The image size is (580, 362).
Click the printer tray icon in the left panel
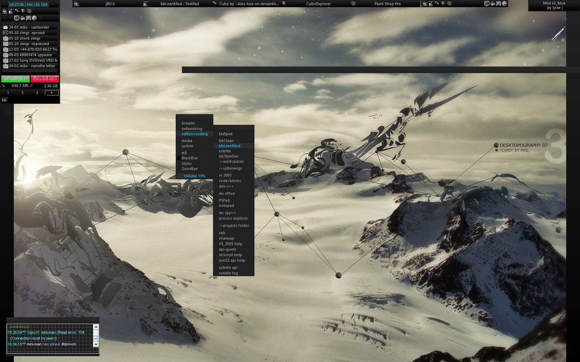coord(22,18)
